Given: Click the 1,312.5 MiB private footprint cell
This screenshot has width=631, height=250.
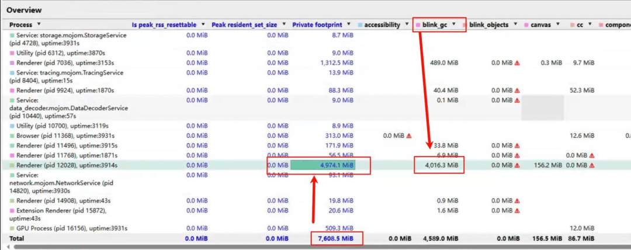Looking at the screenshot, I should (337, 63).
